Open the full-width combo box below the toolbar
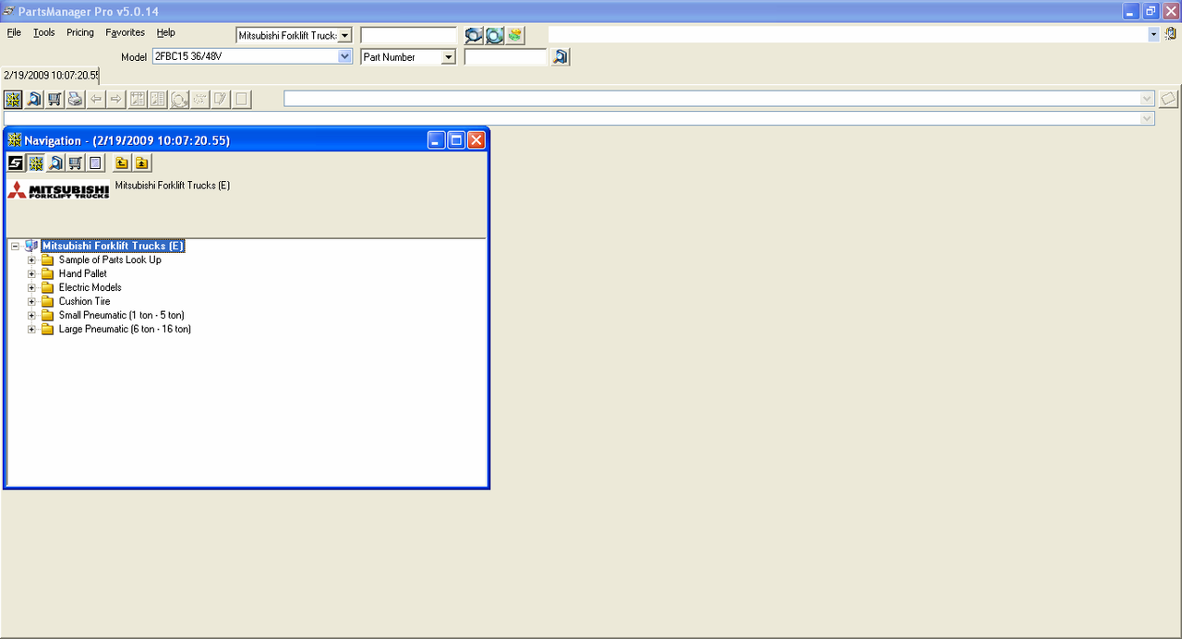 click(1147, 118)
